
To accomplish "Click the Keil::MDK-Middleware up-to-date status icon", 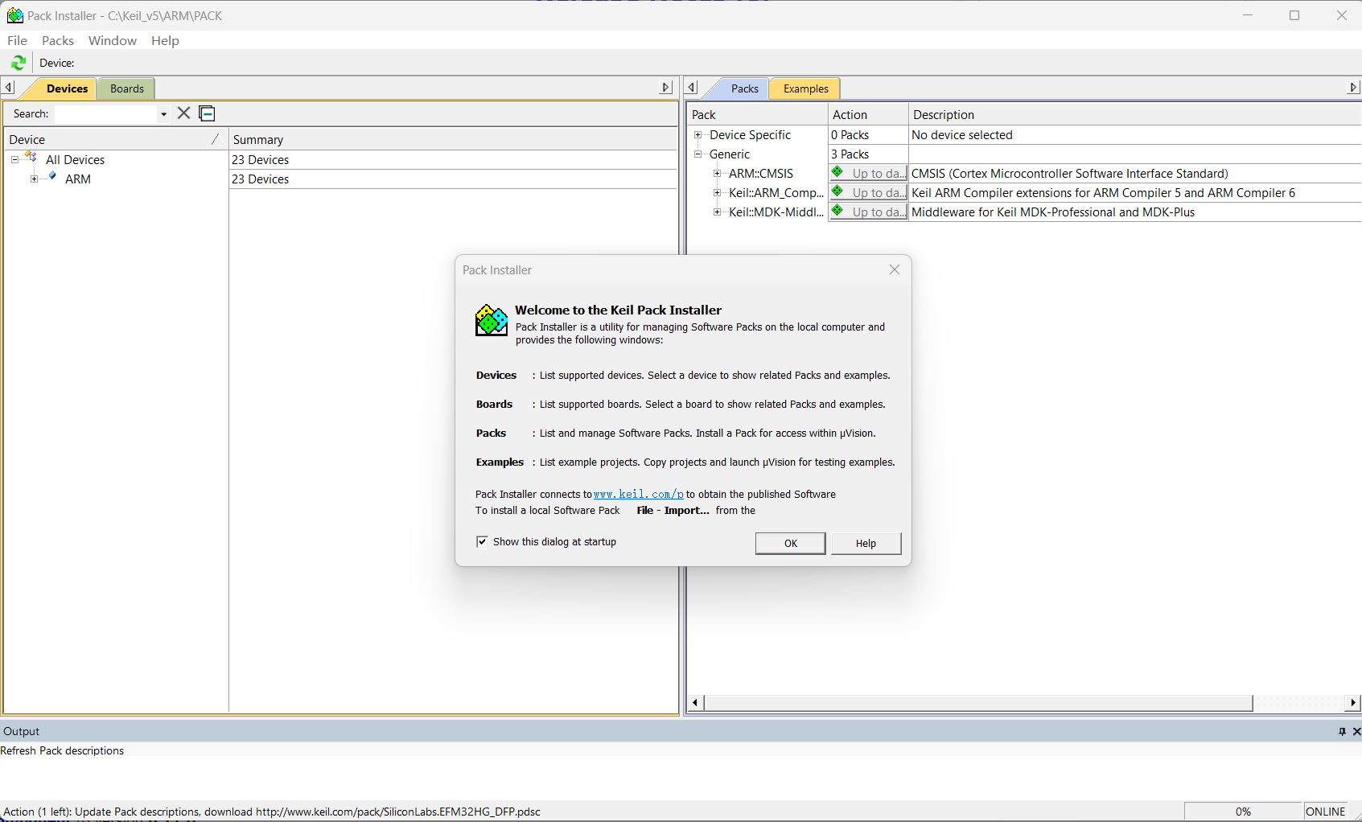I will coord(837,212).
